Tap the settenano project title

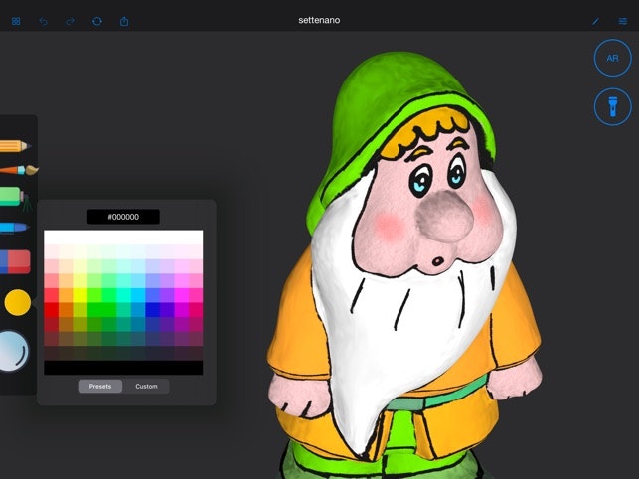click(319, 20)
